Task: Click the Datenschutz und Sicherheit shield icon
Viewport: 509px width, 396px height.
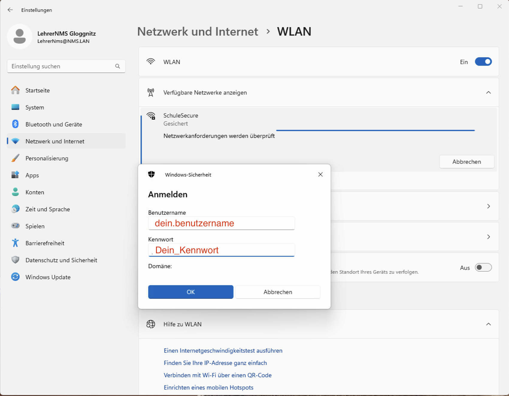Action: click(x=15, y=260)
